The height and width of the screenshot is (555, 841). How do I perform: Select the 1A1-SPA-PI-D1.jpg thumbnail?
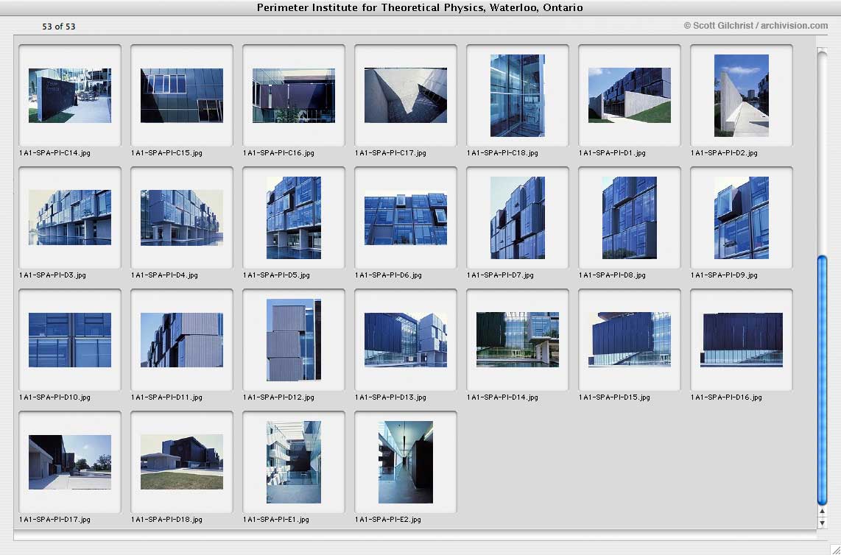630,96
